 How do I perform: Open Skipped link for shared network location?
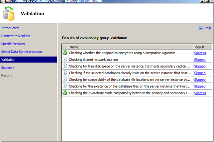pyautogui.click(x=200, y=60)
